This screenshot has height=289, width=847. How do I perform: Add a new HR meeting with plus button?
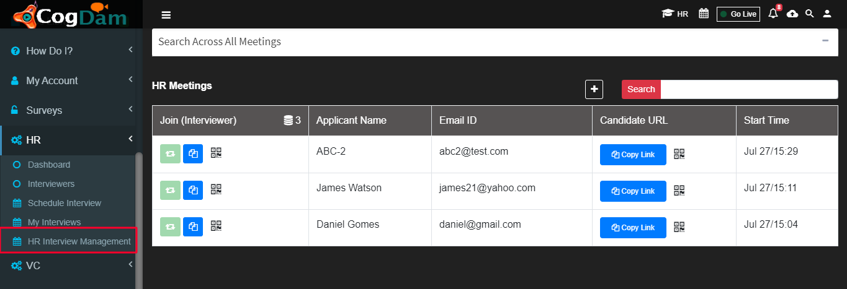(x=594, y=89)
